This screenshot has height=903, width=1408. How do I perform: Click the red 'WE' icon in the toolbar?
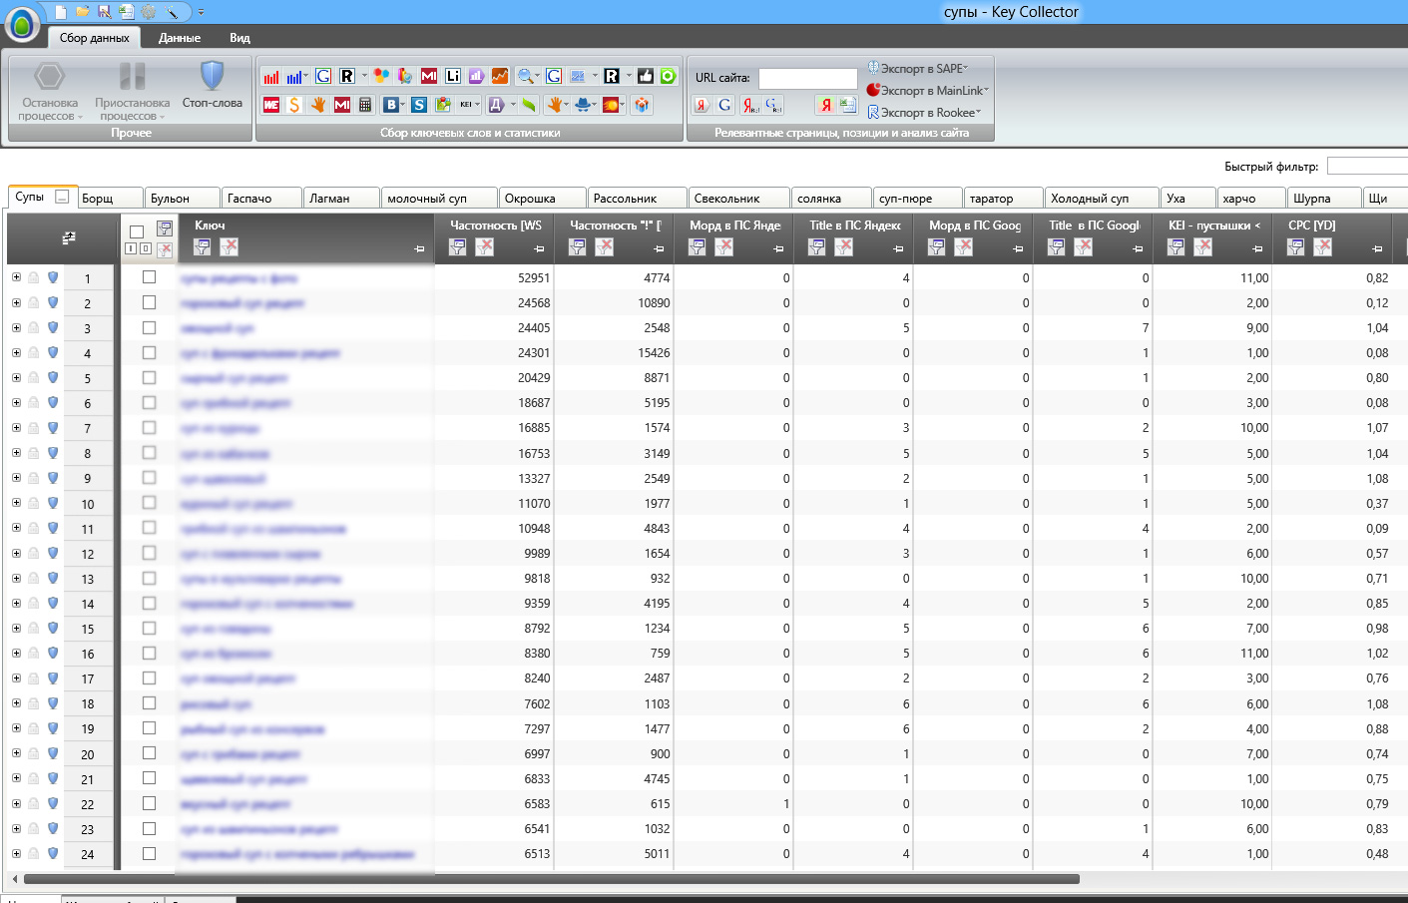pyautogui.click(x=270, y=104)
